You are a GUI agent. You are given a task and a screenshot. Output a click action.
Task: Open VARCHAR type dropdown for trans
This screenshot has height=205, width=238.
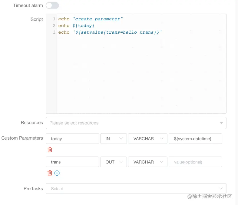(x=148, y=162)
